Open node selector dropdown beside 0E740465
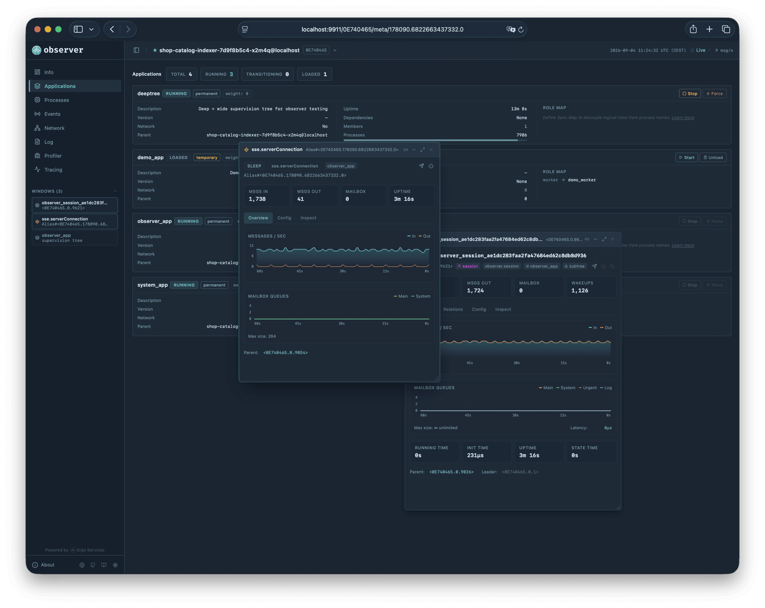The image size is (765, 608). click(x=335, y=50)
